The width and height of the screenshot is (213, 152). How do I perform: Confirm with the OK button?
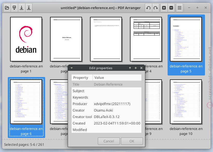(x=132, y=141)
